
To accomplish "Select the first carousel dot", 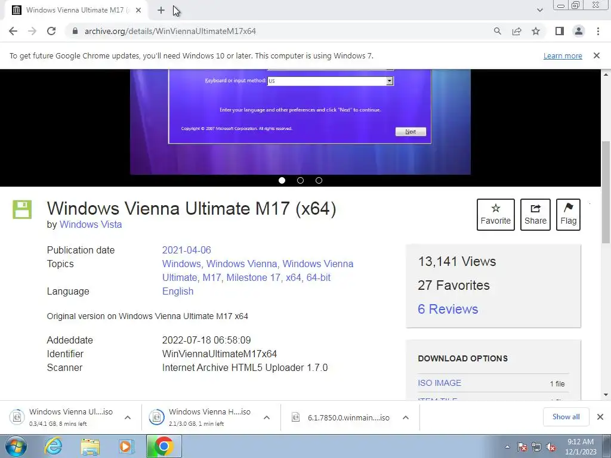I will [x=282, y=180].
